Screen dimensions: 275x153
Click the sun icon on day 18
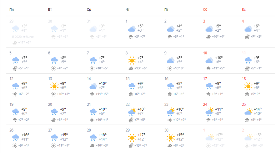click(x=248, y=86)
